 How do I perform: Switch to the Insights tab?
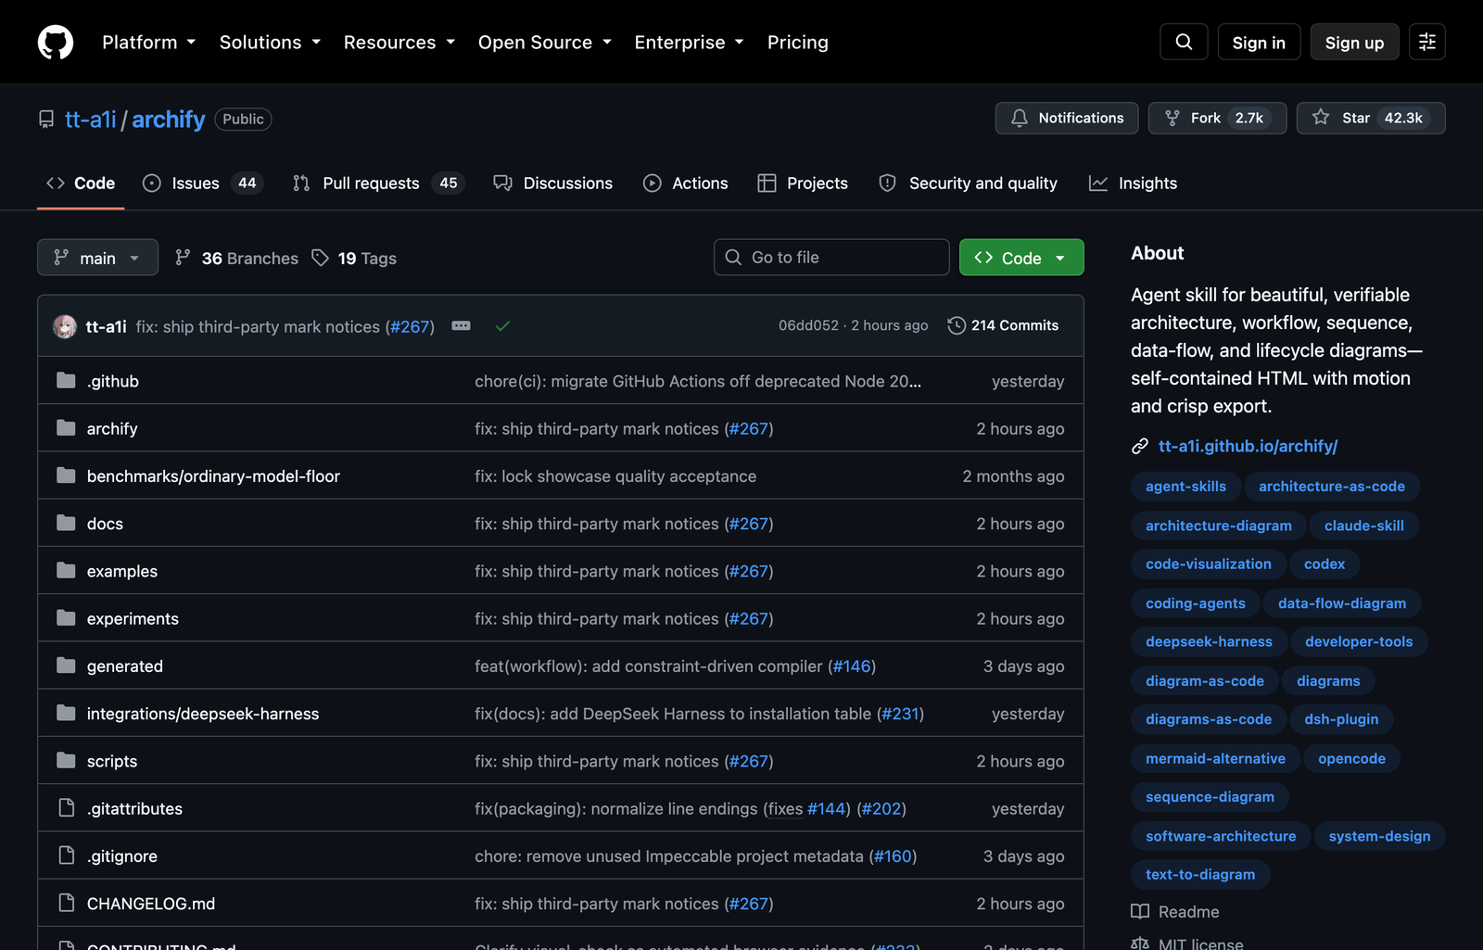1133,184
